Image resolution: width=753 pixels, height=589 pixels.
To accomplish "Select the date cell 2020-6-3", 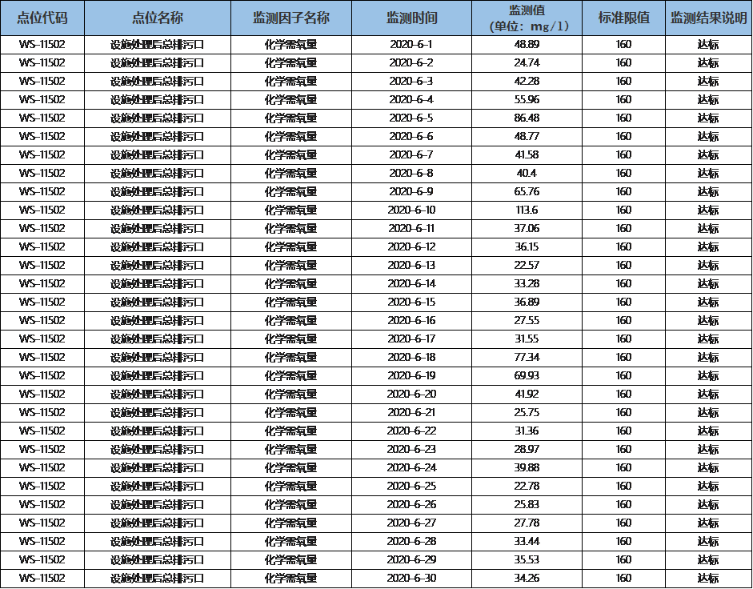I will click(x=411, y=81).
